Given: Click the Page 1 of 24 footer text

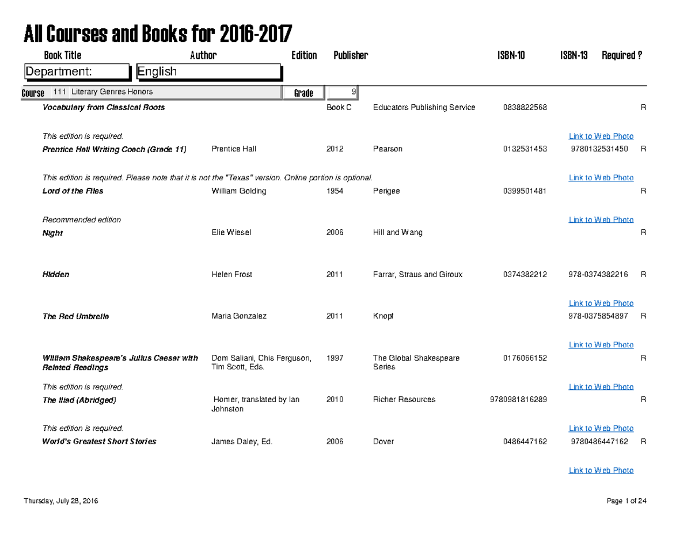Looking at the screenshot, I should pos(627,501).
